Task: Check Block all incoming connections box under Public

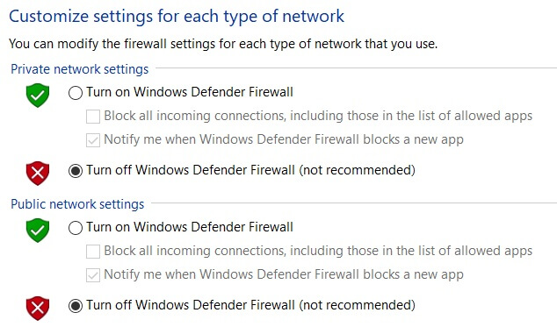Action: click(93, 252)
